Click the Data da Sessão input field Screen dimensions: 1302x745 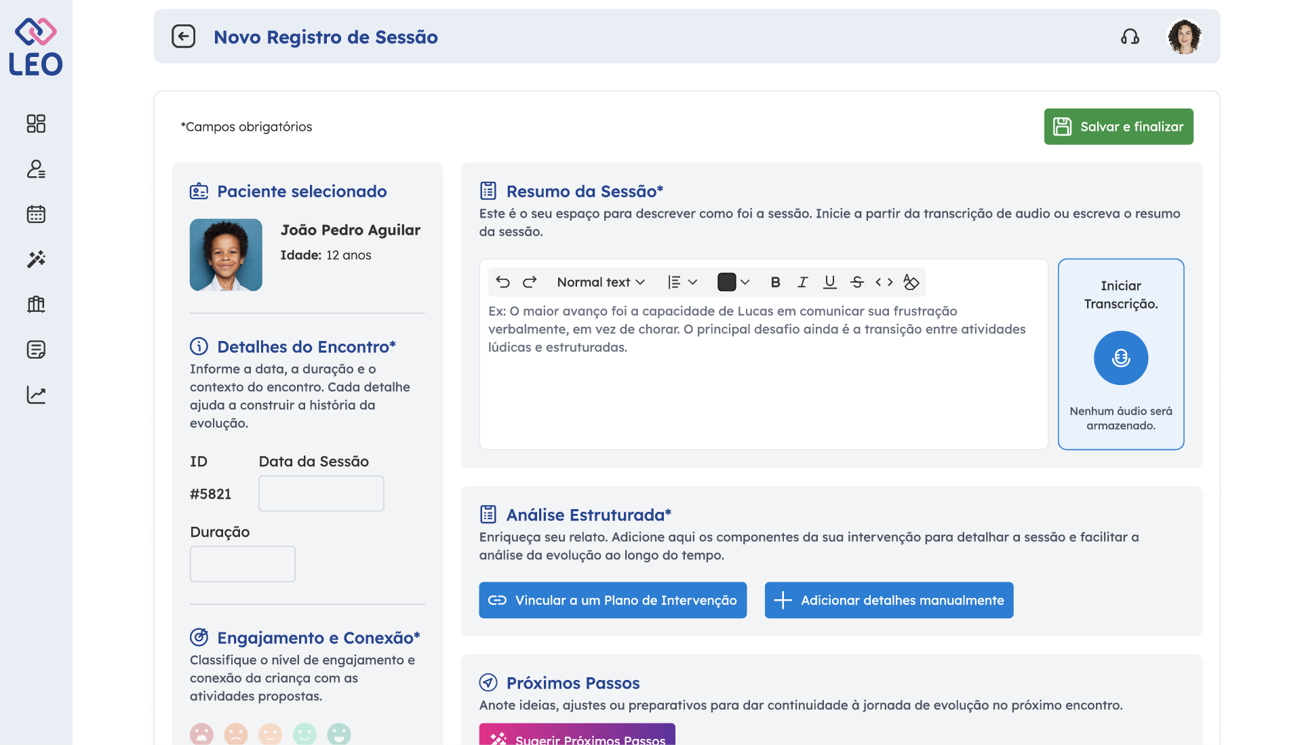tap(321, 494)
